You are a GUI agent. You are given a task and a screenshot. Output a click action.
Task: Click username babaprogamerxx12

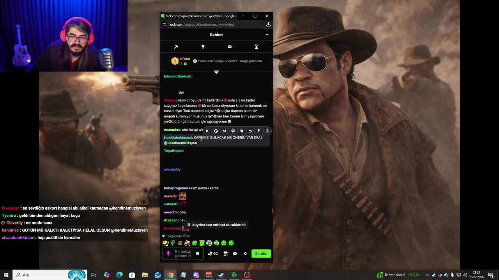point(180,188)
